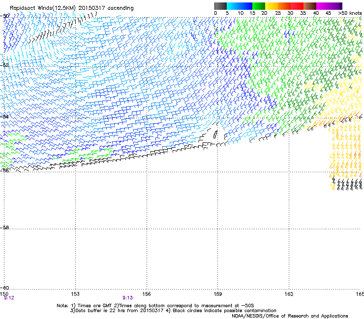Click the legend tick label '10'
This screenshot has height=319, width=364.
pos(241,13)
